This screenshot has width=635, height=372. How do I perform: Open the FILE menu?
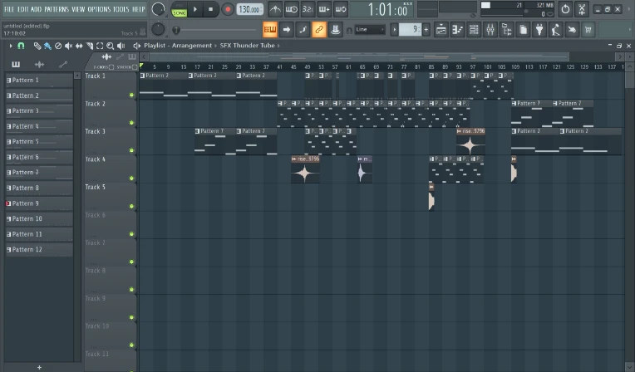pyautogui.click(x=9, y=9)
